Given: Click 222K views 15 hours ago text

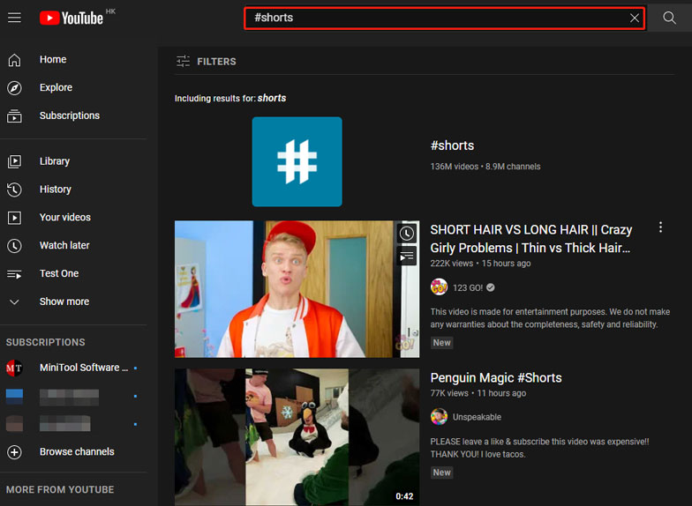Looking at the screenshot, I should click(480, 264).
